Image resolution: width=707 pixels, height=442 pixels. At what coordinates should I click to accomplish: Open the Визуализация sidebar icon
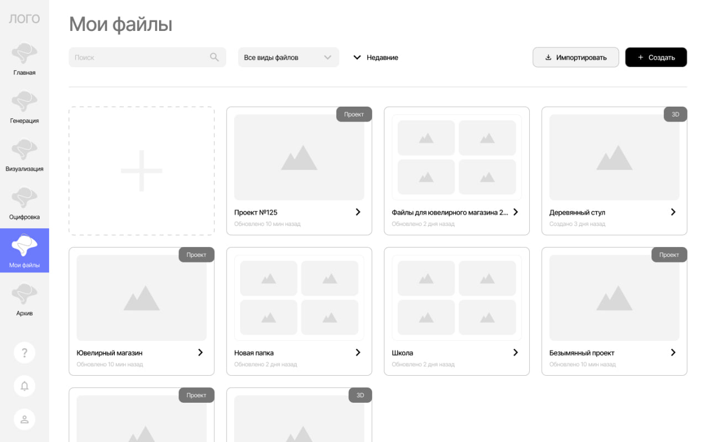pyautogui.click(x=24, y=150)
